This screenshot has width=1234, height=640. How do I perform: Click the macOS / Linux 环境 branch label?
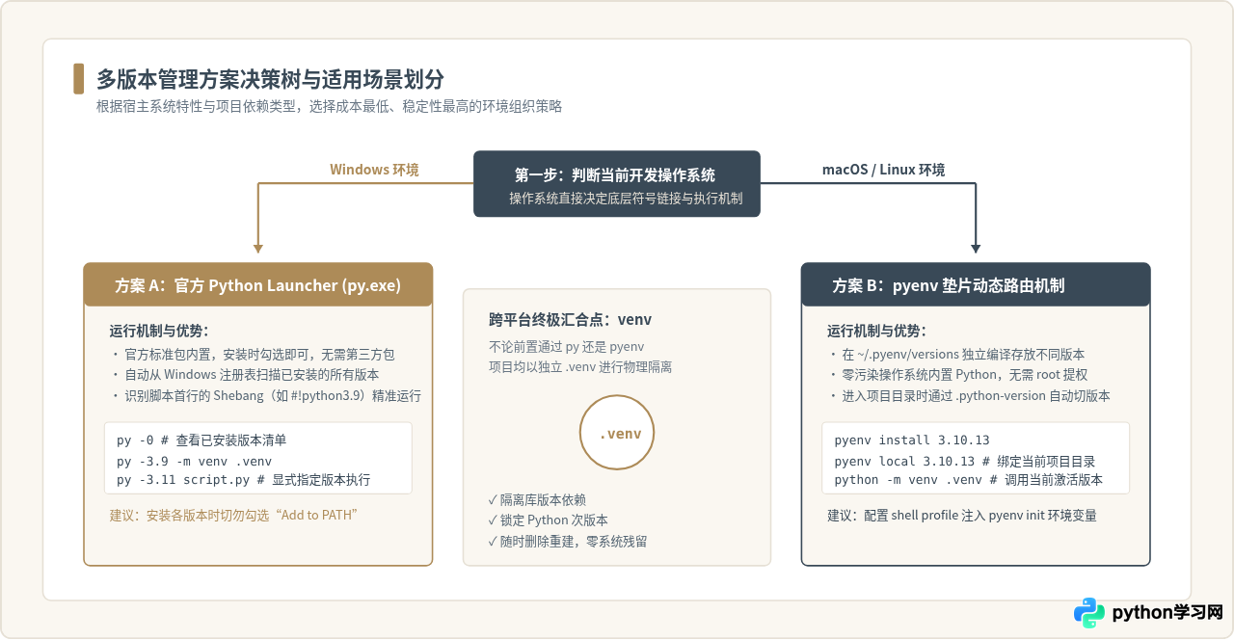click(x=883, y=170)
